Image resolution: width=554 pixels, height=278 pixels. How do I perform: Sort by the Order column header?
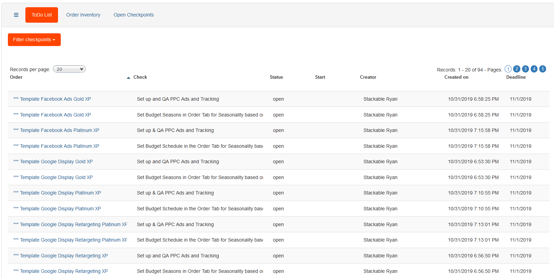[16, 77]
